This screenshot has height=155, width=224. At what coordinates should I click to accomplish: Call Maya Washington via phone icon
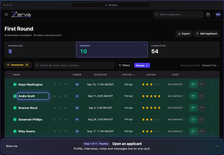(55, 84)
